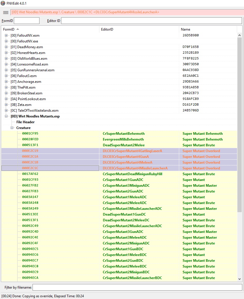The image size is (244, 299).
Task: Expand the [03] OldWorldBlues.esm node
Action: (x=6, y=59)
